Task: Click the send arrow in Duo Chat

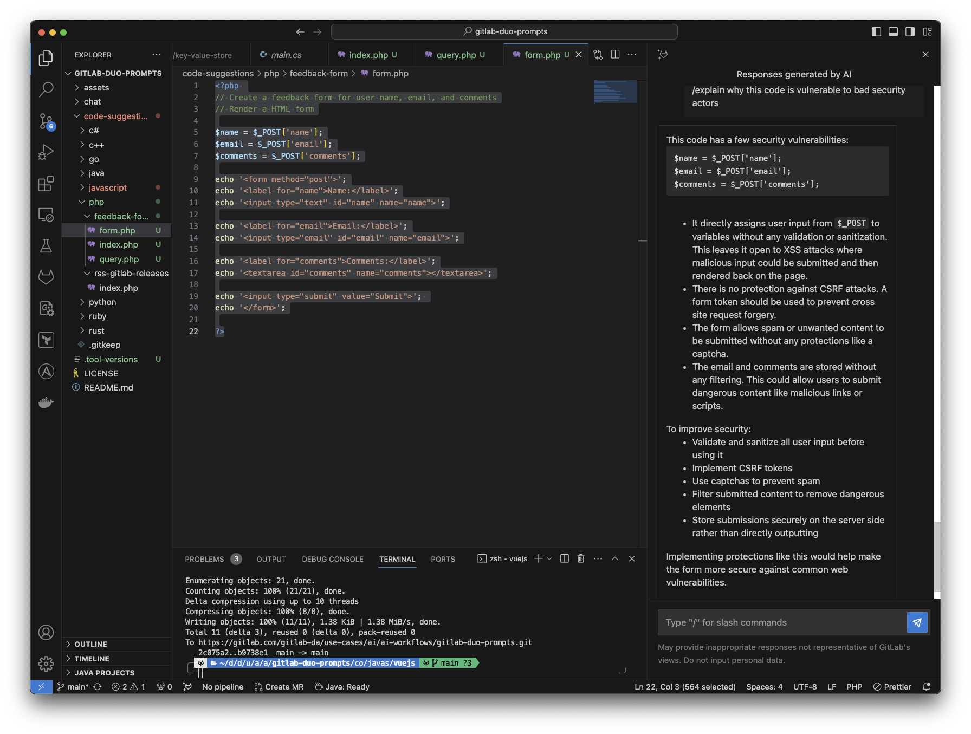Action: pos(917,622)
